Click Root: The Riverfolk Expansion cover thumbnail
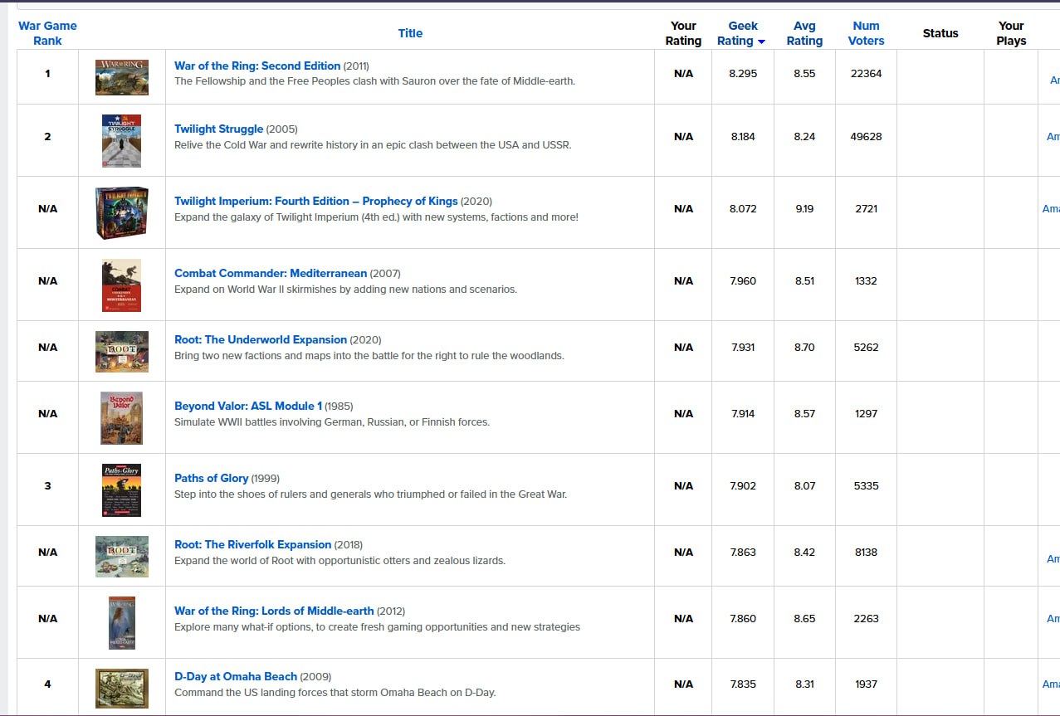 (x=122, y=556)
